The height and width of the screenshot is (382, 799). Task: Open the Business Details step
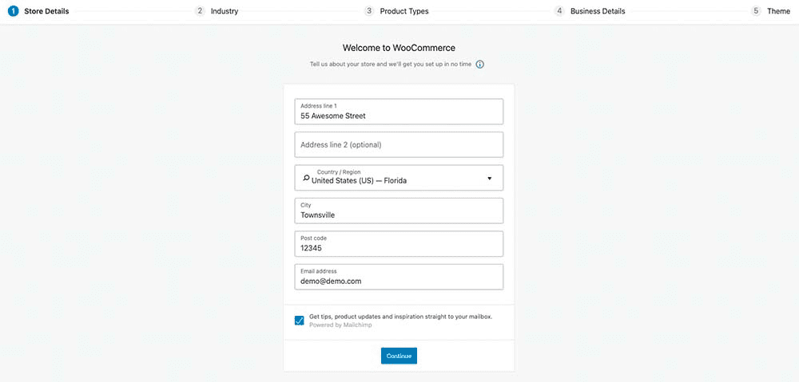(x=598, y=11)
